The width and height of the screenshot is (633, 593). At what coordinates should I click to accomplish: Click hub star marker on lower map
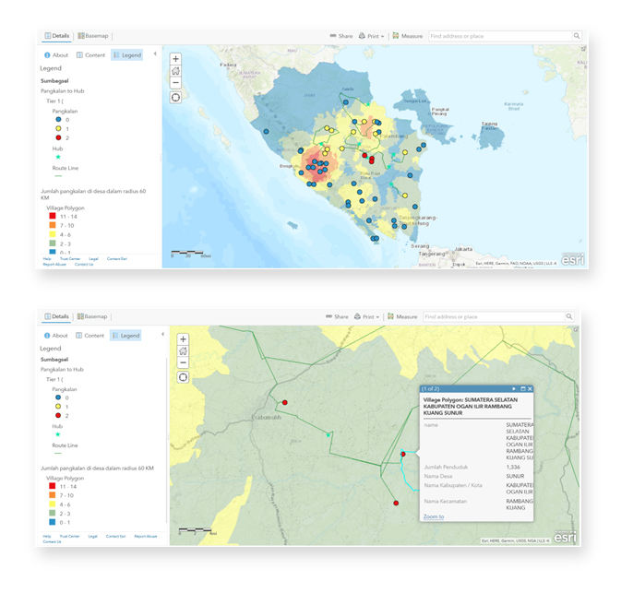tap(328, 435)
